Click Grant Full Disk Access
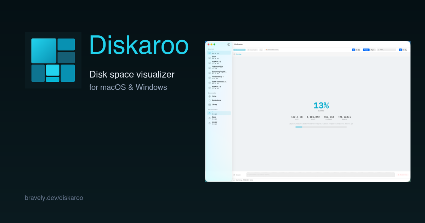The width and height of the screenshot is (425, 223). click(x=272, y=50)
